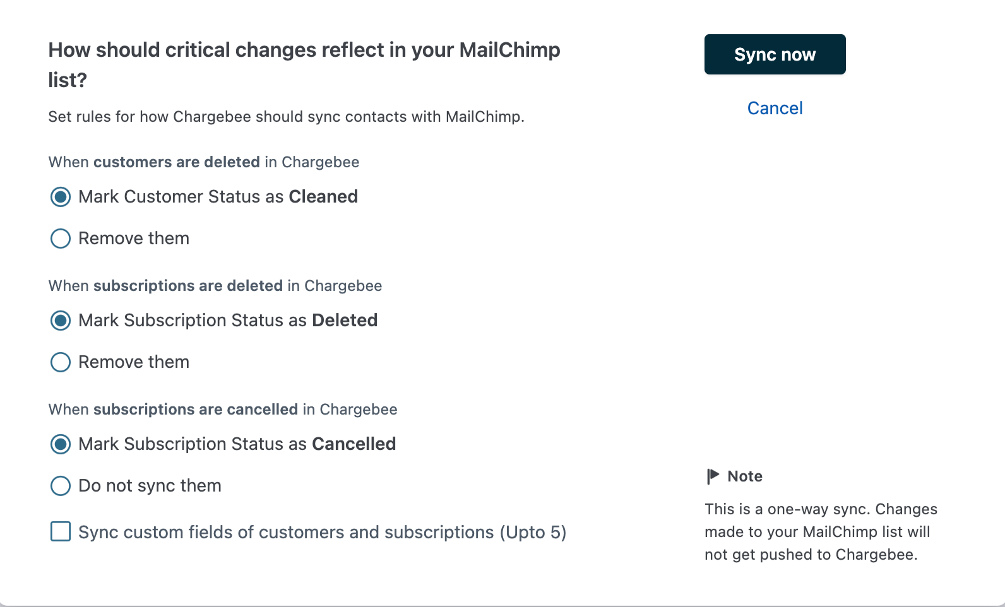Enable Sync custom fields checkbox
The height and width of the screenshot is (607, 1005).
[x=61, y=531]
